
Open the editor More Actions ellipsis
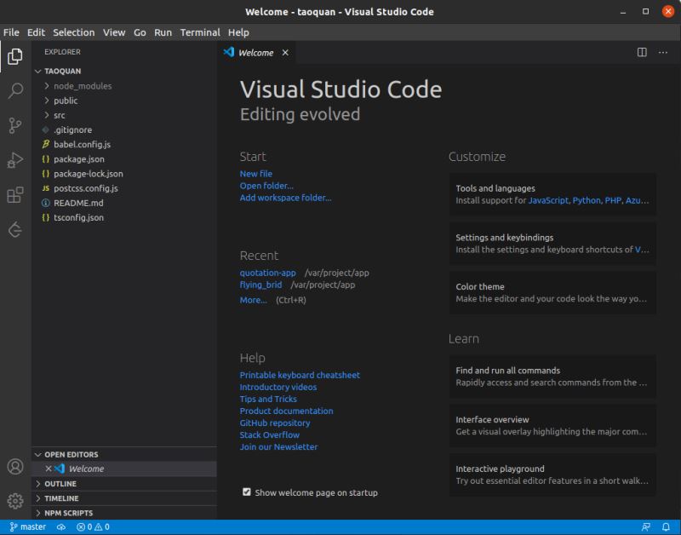(663, 52)
